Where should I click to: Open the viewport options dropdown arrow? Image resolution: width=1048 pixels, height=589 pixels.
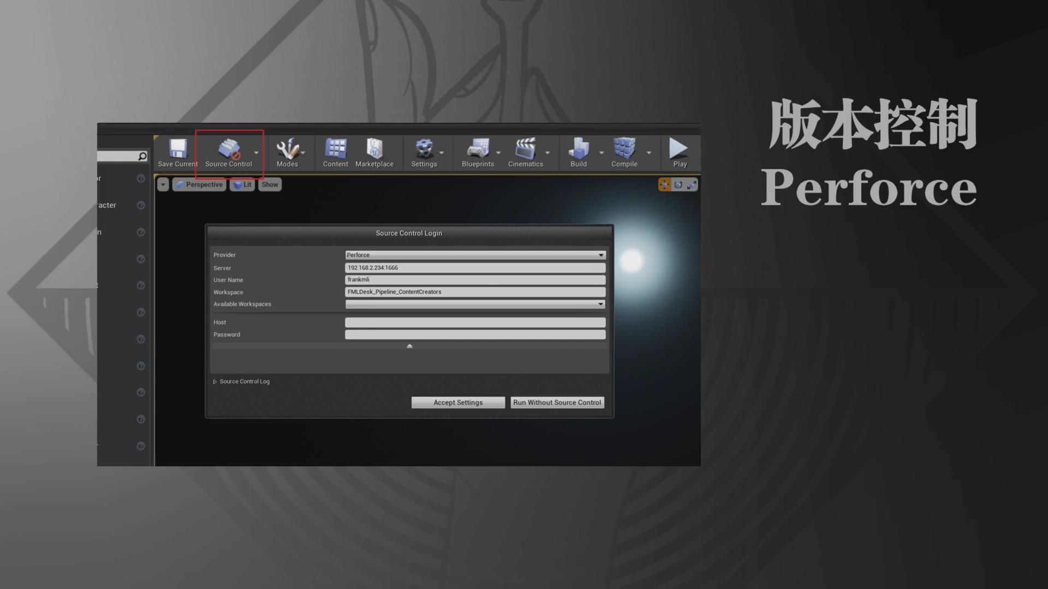coord(163,185)
